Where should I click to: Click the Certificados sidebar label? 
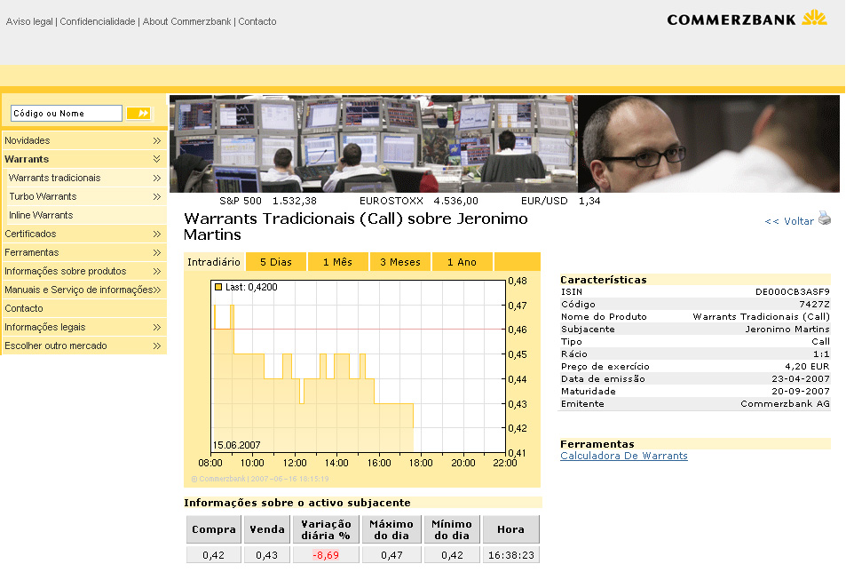(x=30, y=234)
